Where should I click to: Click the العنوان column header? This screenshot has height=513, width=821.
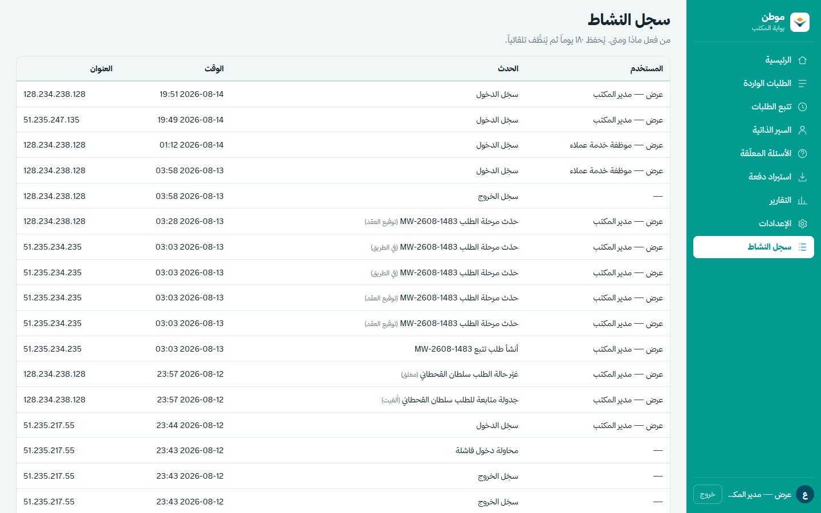pyautogui.click(x=101, y=69)
